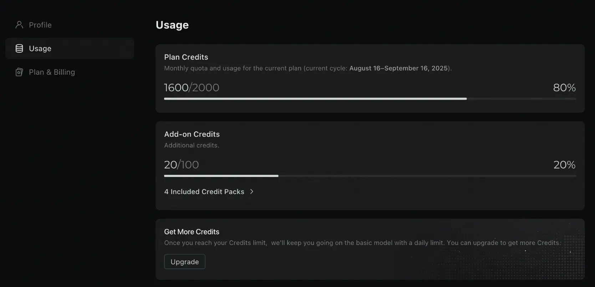Go to Plan & Billing section
Image resolution: width=595 pixels, height=287 pixels.
tap(52, 72)
